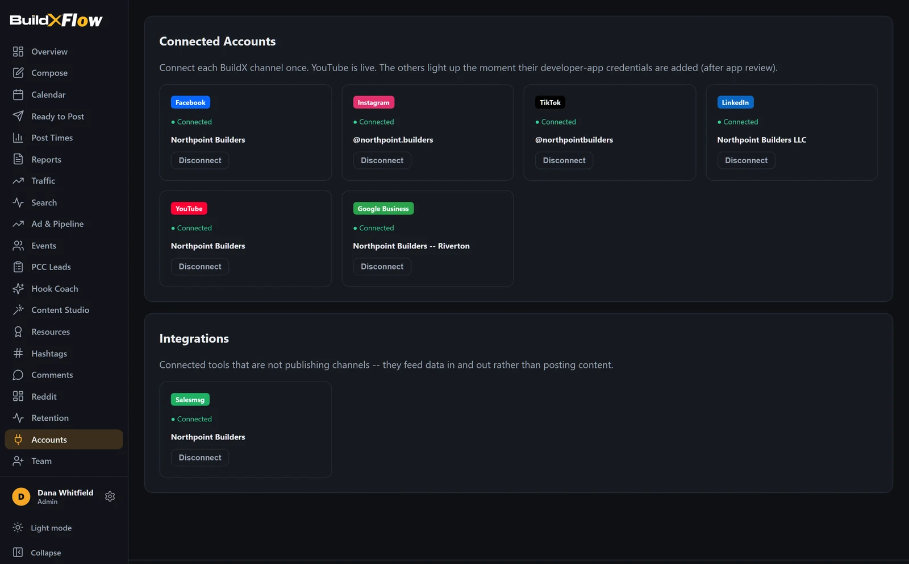Click the '@northpoint.builders' Instagram handle
Screen dimensions: 909x564
click(393, 140)
